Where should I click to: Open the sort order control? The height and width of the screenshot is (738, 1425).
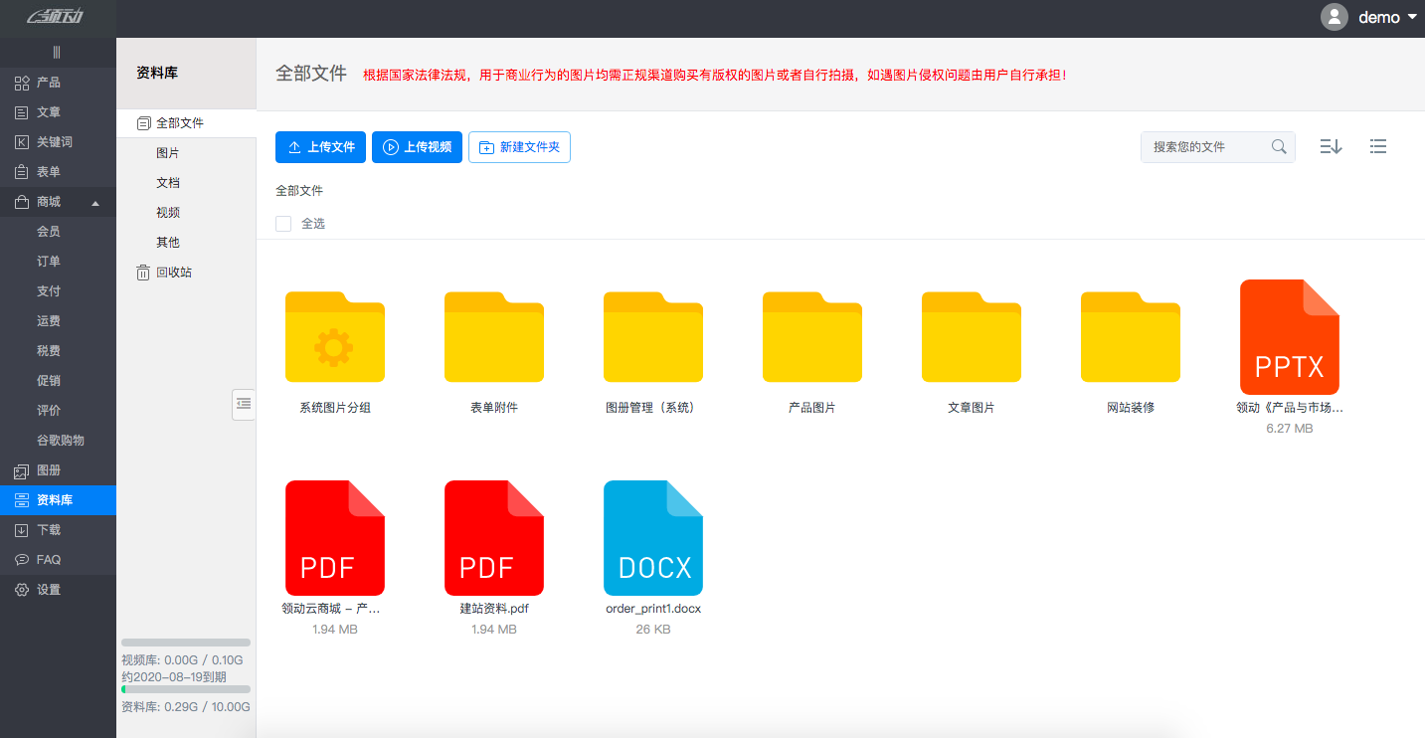(x=1331, y=145)
